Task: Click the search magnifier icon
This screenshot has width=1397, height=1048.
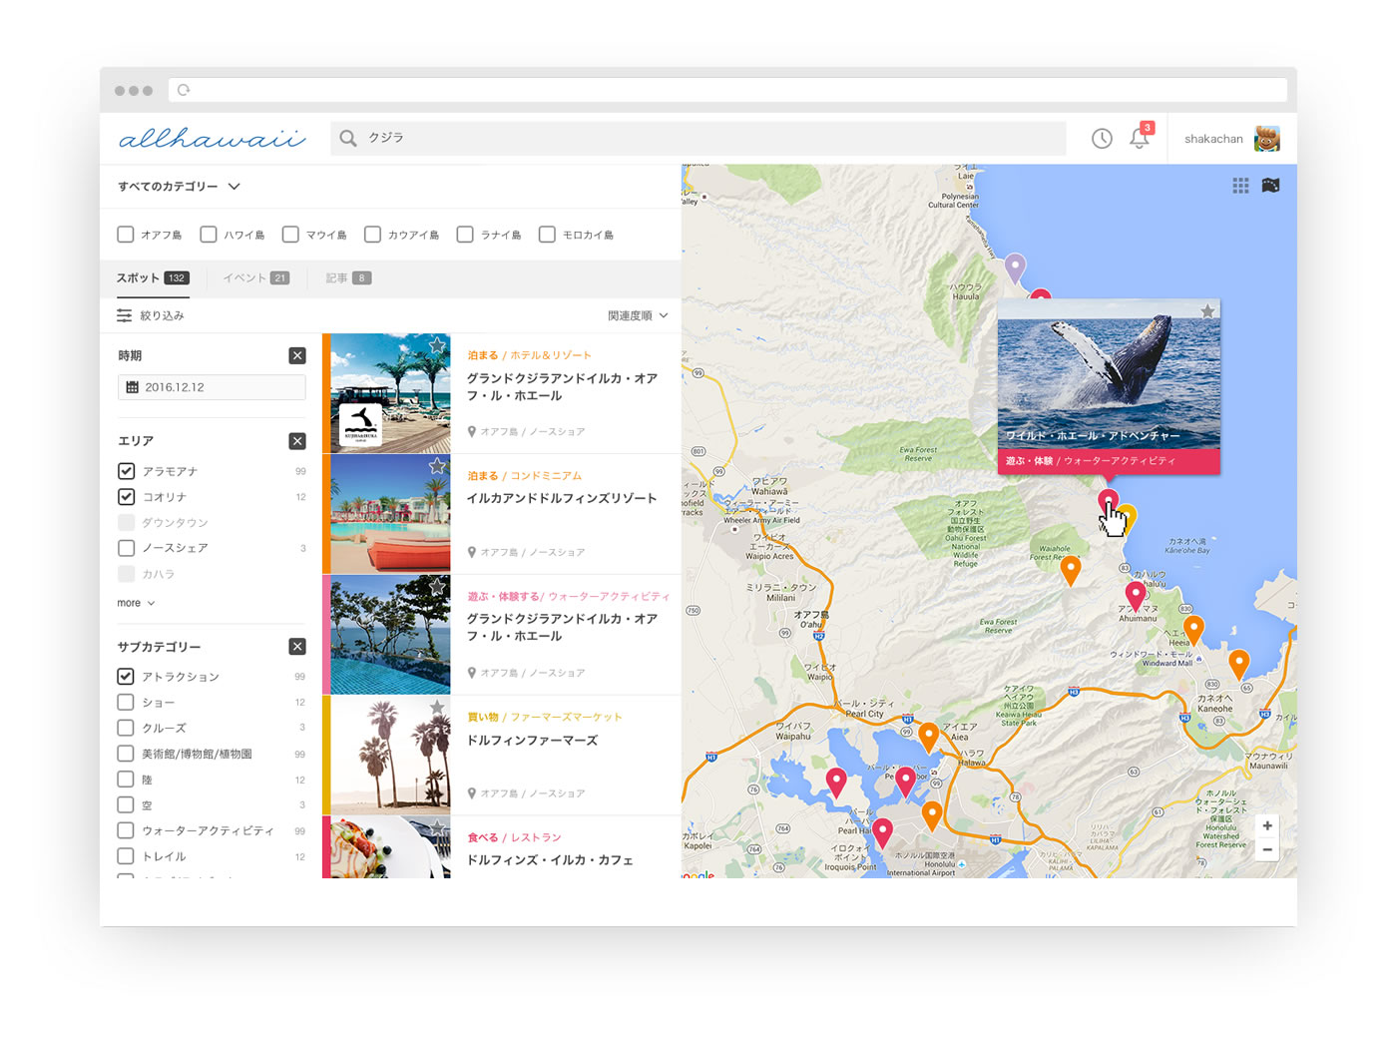Action: [347, 138]
